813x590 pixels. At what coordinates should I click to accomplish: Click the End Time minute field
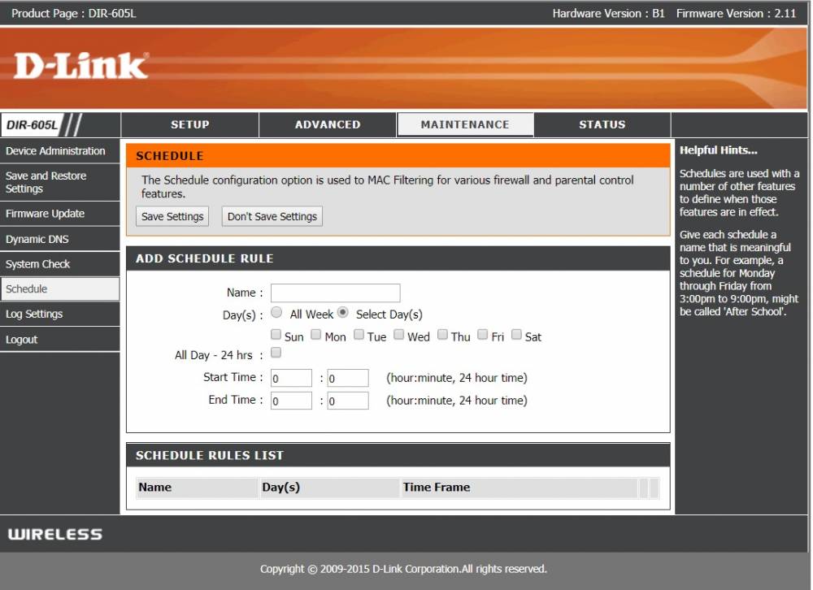[x=348, y=401]
